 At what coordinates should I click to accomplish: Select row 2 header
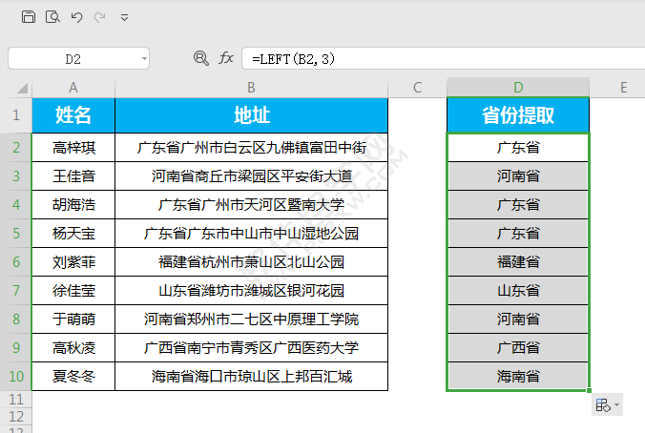(x=16, y=148)
